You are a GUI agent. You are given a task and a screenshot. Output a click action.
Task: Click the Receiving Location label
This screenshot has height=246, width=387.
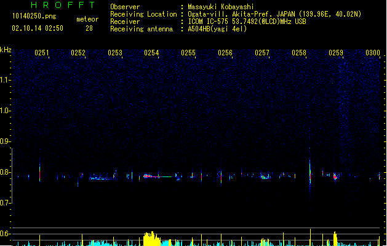point(143,14)
